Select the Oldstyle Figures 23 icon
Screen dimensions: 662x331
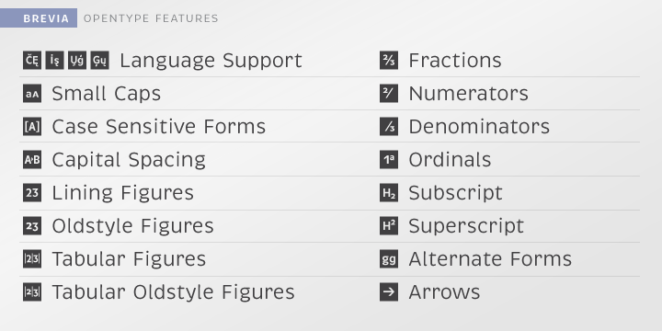tap(32, 226)
